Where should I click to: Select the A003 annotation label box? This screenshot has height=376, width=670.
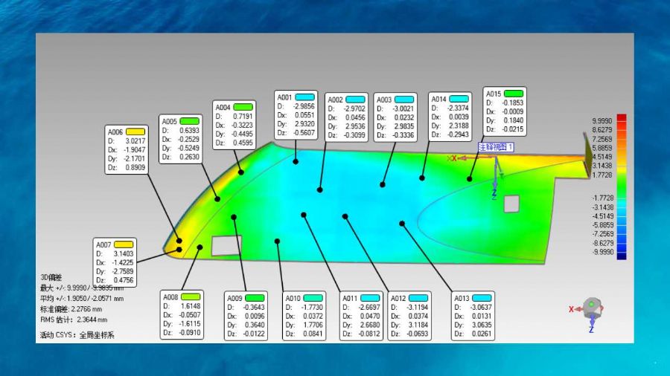click(x=395, y=117)
